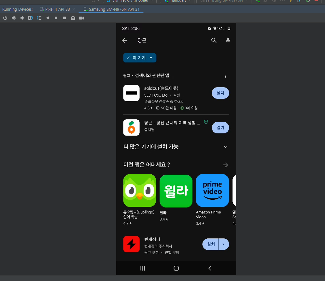Click the search query text 당근
Viewport: 325px width, 281px height.
click(142, 40)
